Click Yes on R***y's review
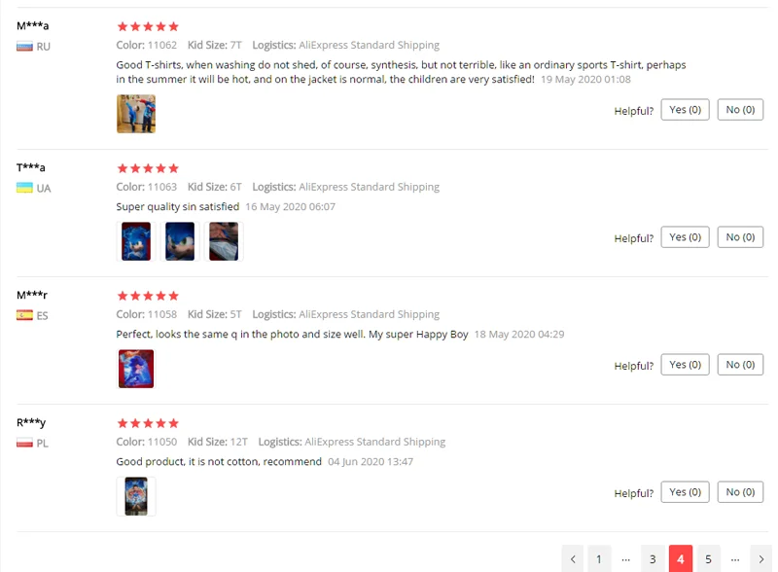The image size is (778, 572). pyautogui.click(x=685, y=492)
